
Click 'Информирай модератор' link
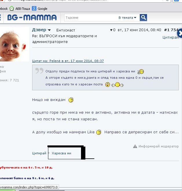coord(159,146)
